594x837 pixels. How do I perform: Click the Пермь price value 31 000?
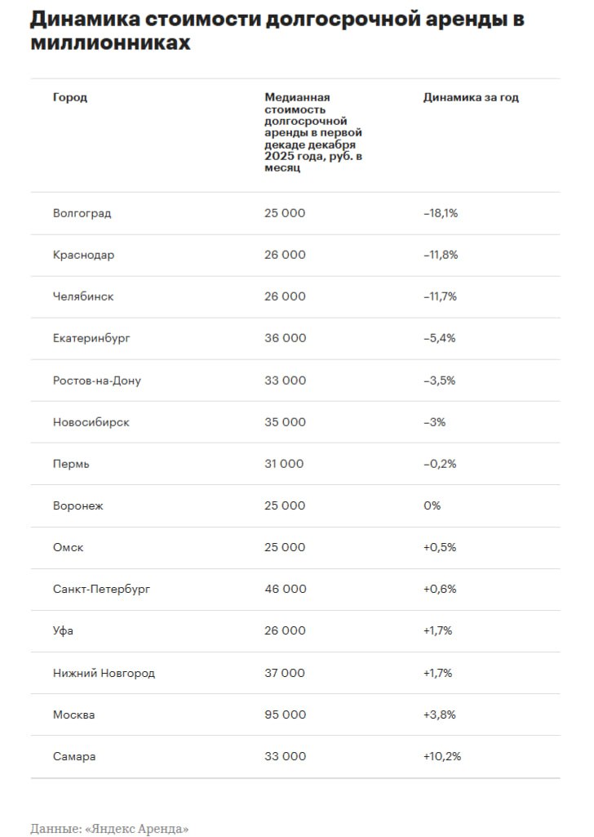click(x=284, y=464)
